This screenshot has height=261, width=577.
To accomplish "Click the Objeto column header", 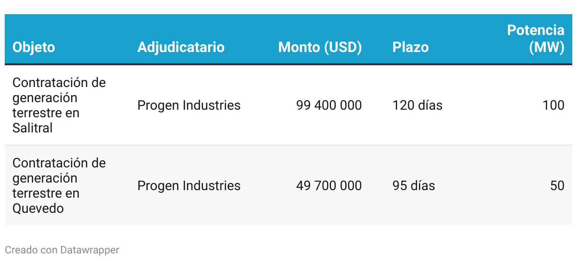I will (x=34, y=47).
